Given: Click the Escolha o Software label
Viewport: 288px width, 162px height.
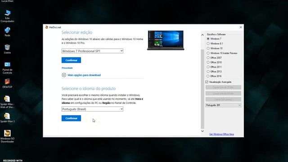Looking at the screenshot, I should [x=216, y=34].
